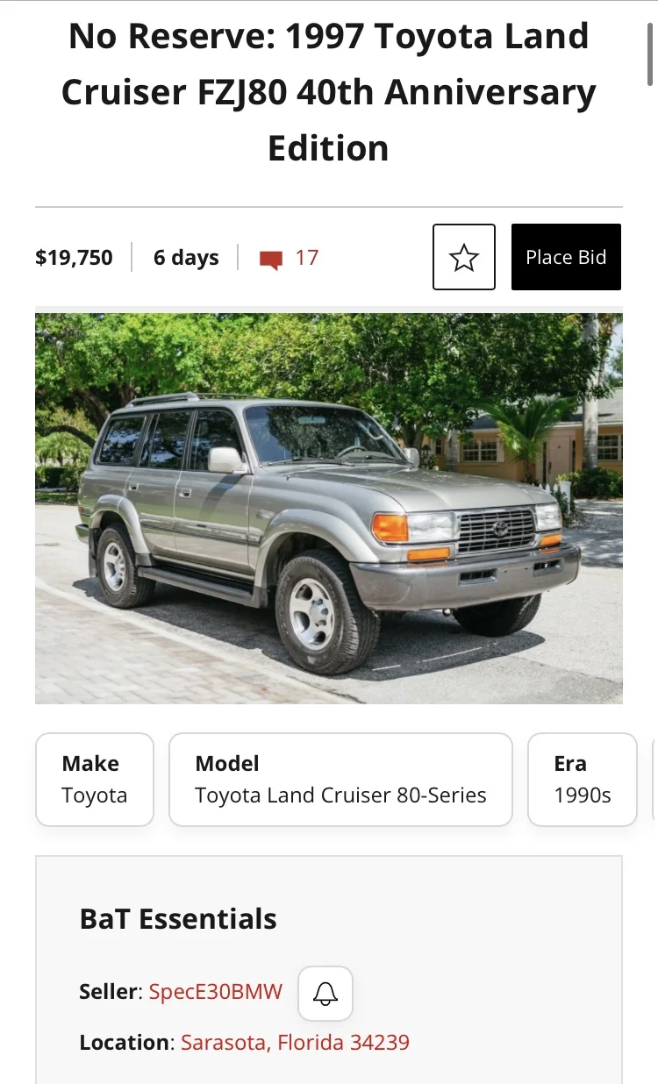
Task: Click the No Reserve Land Cruiser listing title
Action: tap(329, 92)
